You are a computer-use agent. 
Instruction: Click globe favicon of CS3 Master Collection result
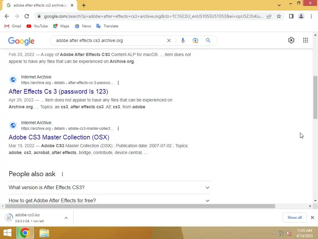click(13, 125)
